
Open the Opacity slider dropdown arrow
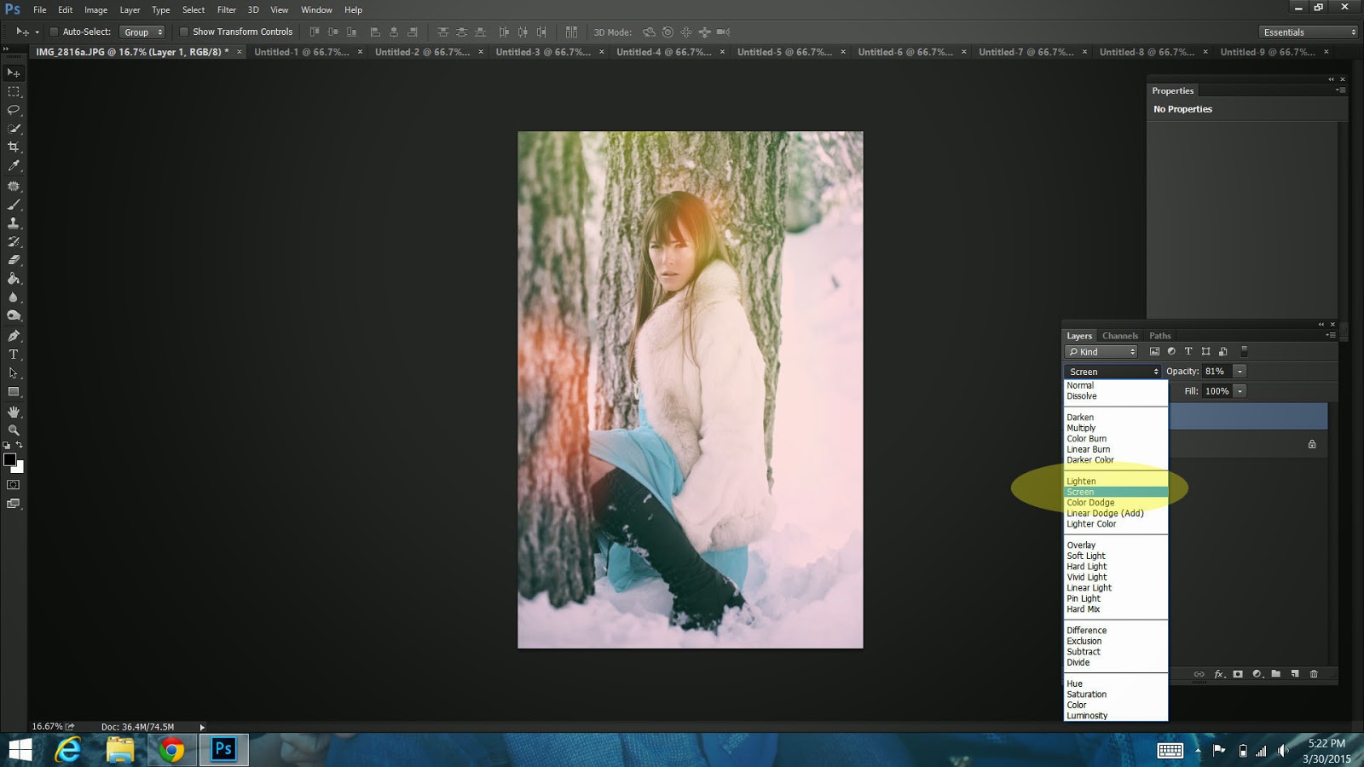tap(1240, 372)
